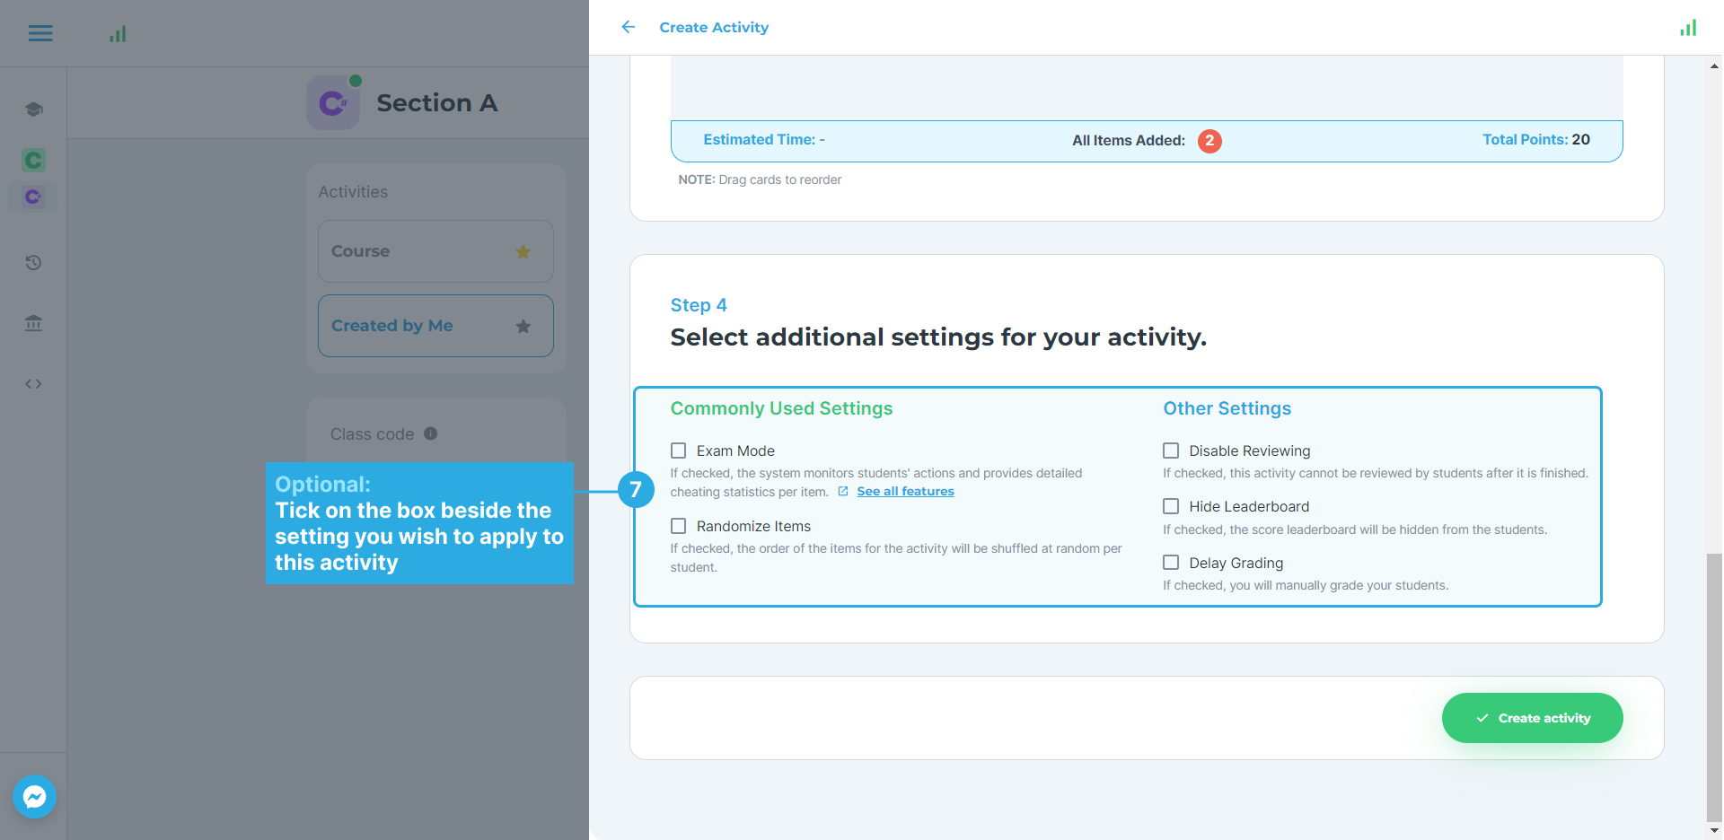Open the See all features link

[905, 492]
